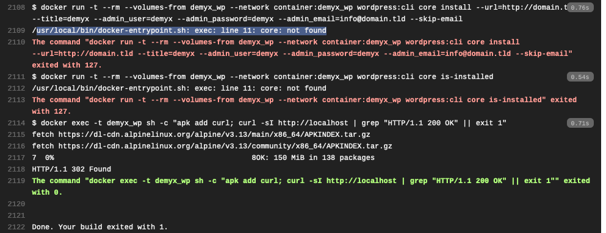Click line number 2118
Image resolution: width=606 pixels, height=233 pixels.
[x=16, y=169]
